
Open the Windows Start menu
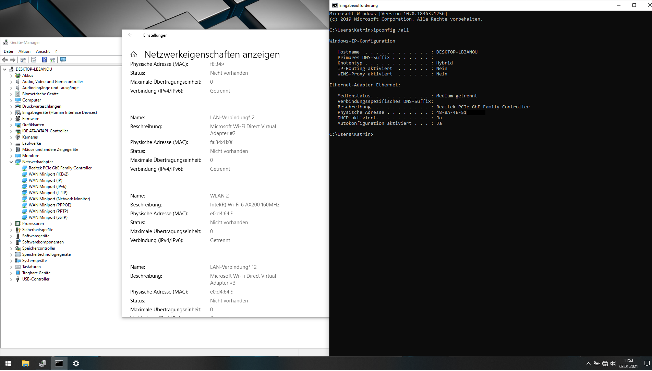tap(8, 363)
